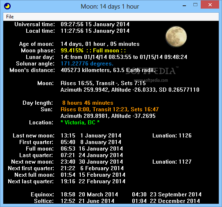Click the Lunation: 1127 text
The width and height of the screenshot is (222, 207).
(x=172, y=162)
